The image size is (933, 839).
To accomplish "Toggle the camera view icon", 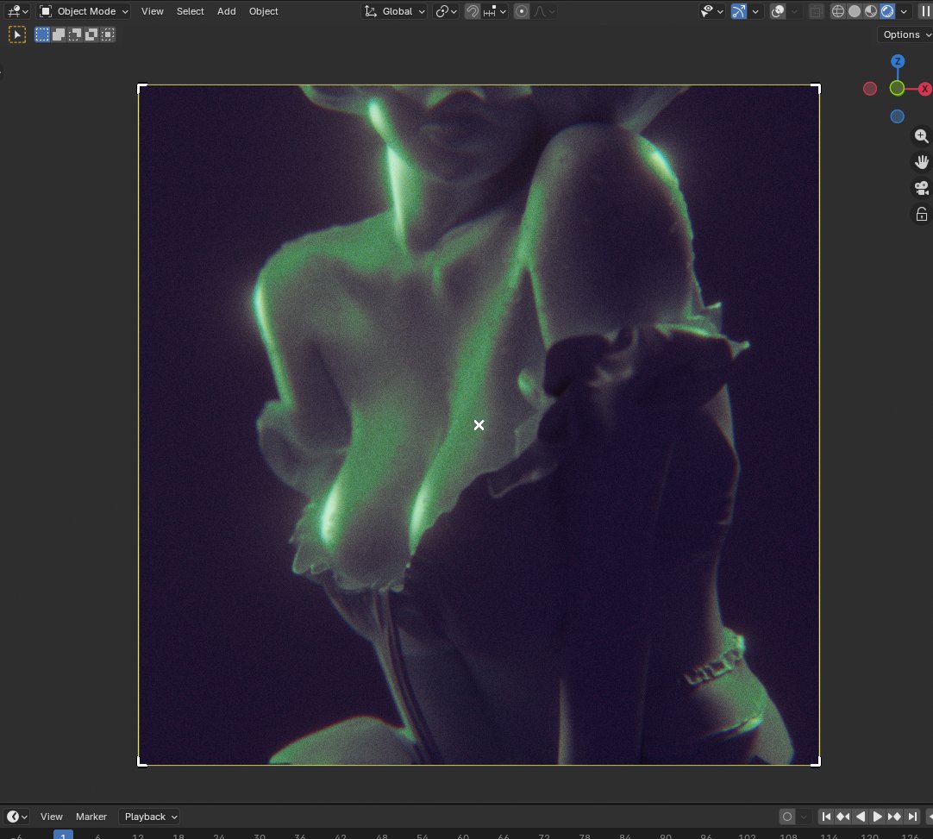I will (921, 188).
